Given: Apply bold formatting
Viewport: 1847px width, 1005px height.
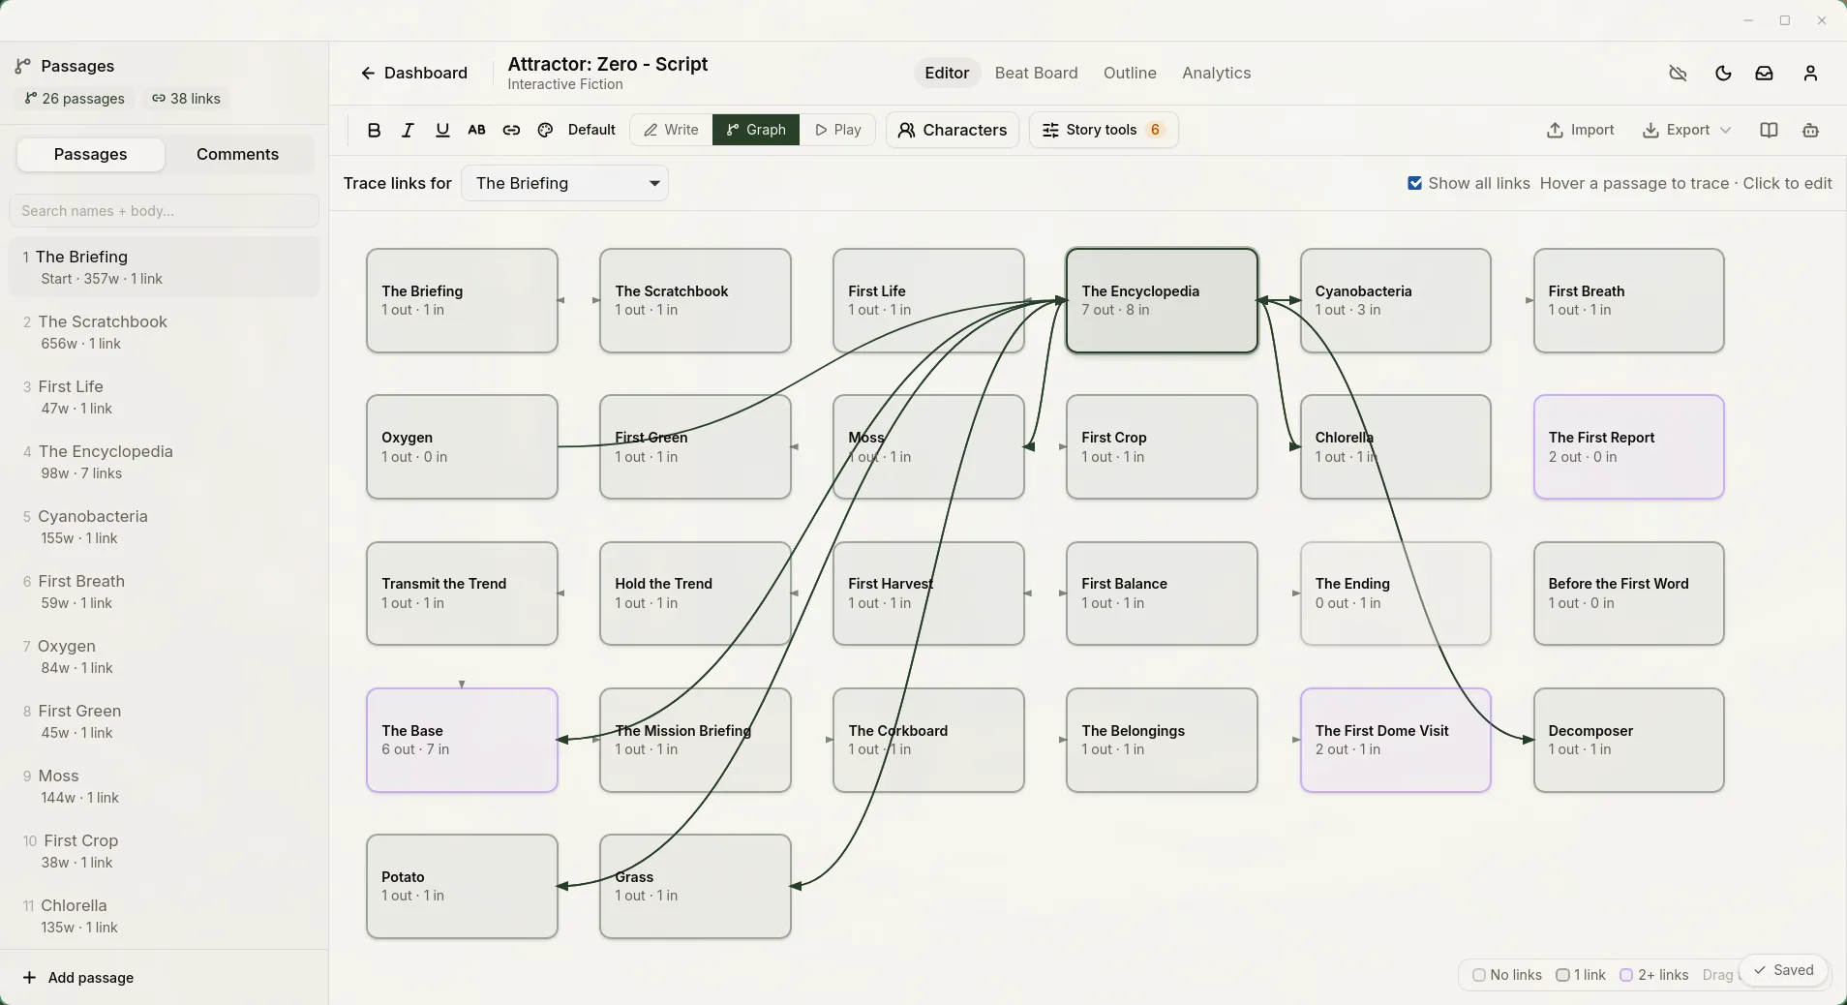Looking at the screenshot, I should click(x=374, y=130).
